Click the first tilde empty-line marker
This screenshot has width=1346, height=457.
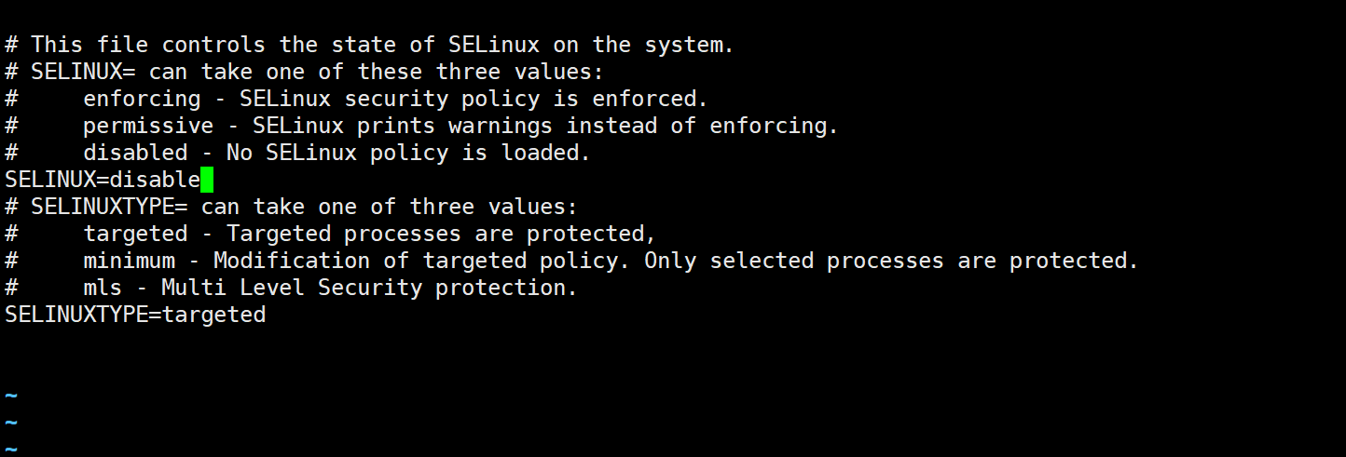point(11,397)
